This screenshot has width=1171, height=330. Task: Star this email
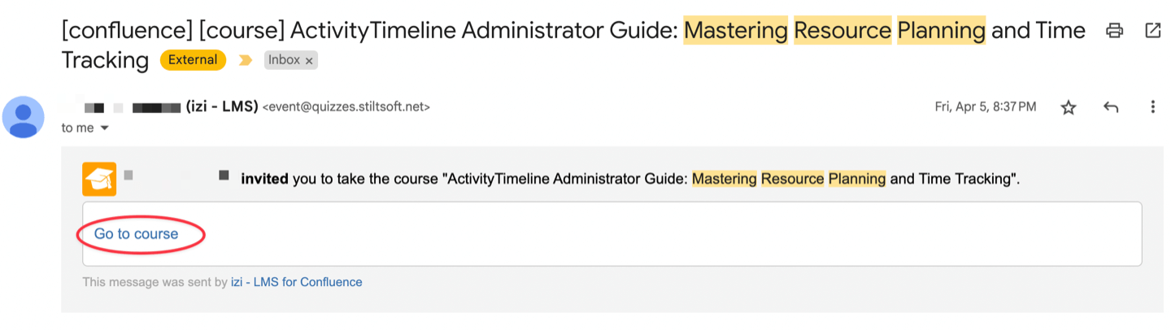pyautogui.click(x=1069, y=107)
